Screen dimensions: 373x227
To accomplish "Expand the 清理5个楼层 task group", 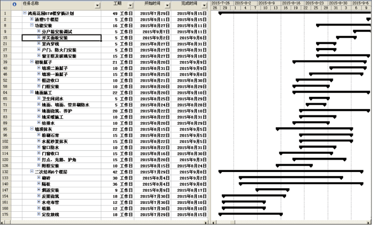I will click(32, 19).
